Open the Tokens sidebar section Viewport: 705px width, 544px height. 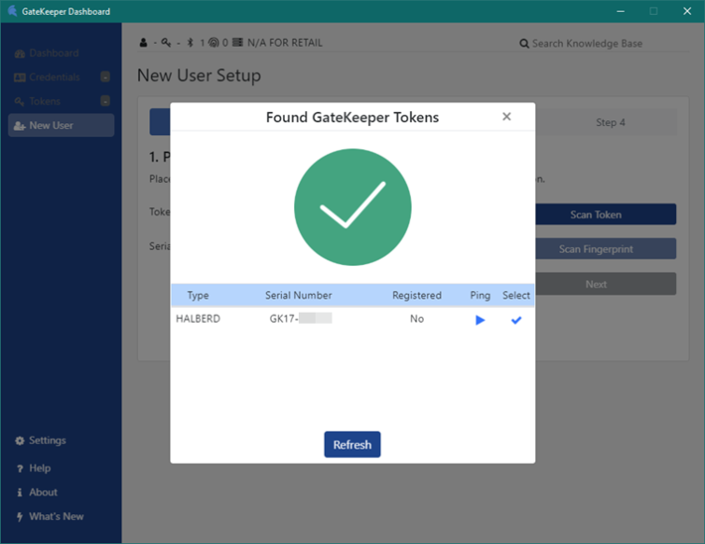(x=37, y=101)
